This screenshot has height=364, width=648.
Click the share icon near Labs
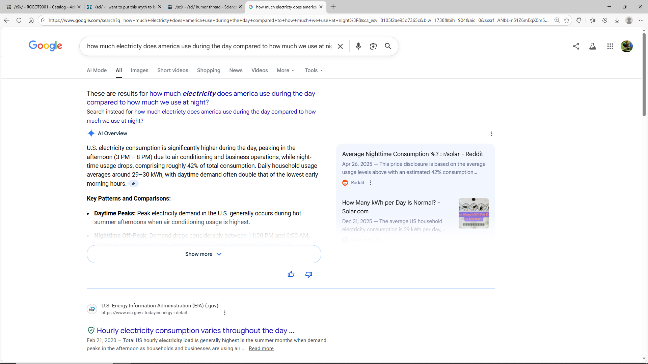pyautogui.click(x=576, y=46)
